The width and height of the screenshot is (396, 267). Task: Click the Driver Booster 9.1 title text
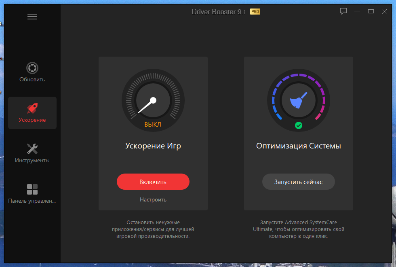(220, 11)
